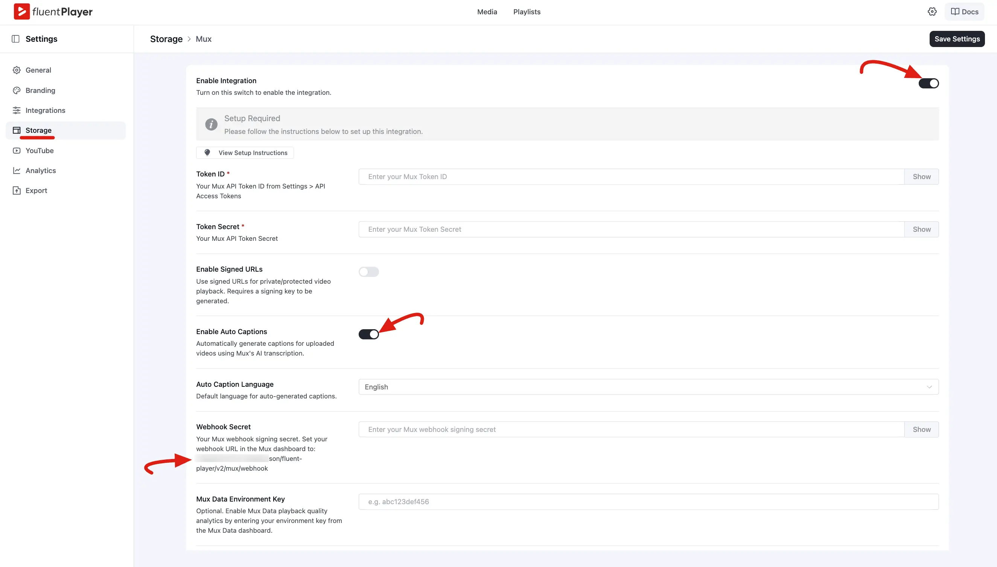Collapse sidebar using the Settings panel icon

(15, 39)
